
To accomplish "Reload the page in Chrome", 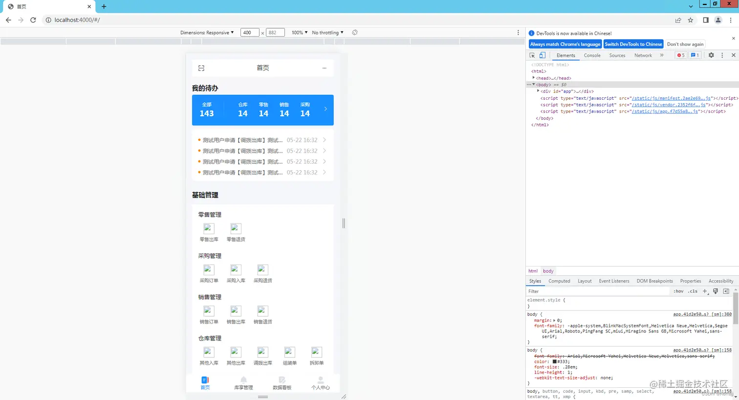I will (33, 20).
